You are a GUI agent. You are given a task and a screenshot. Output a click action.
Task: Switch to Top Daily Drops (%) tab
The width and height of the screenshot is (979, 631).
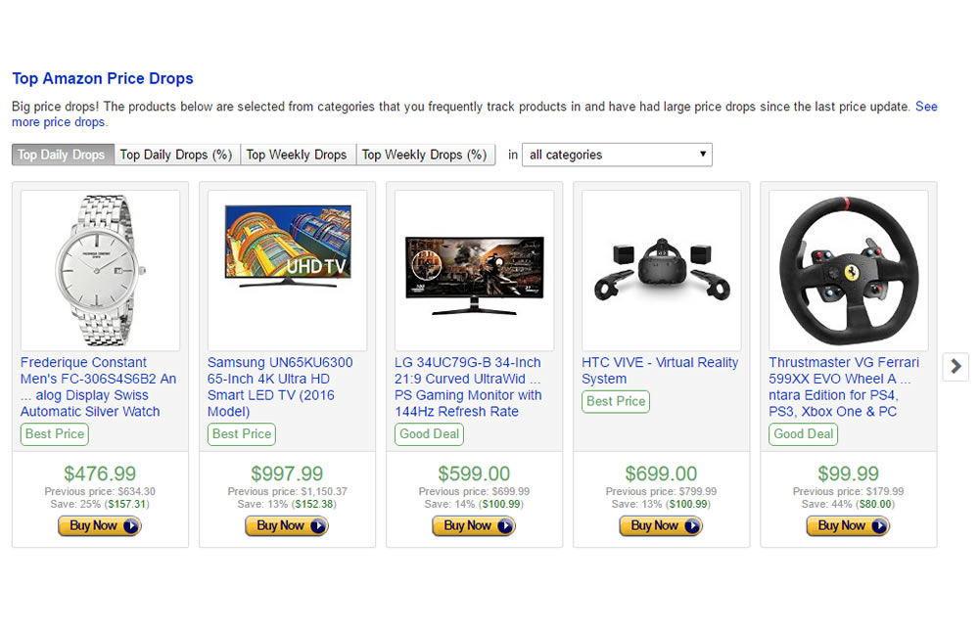176,155
